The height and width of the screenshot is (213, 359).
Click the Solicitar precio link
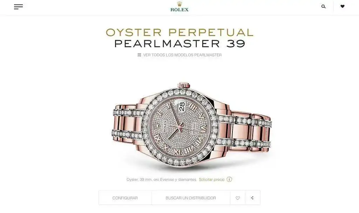[211, 179]
